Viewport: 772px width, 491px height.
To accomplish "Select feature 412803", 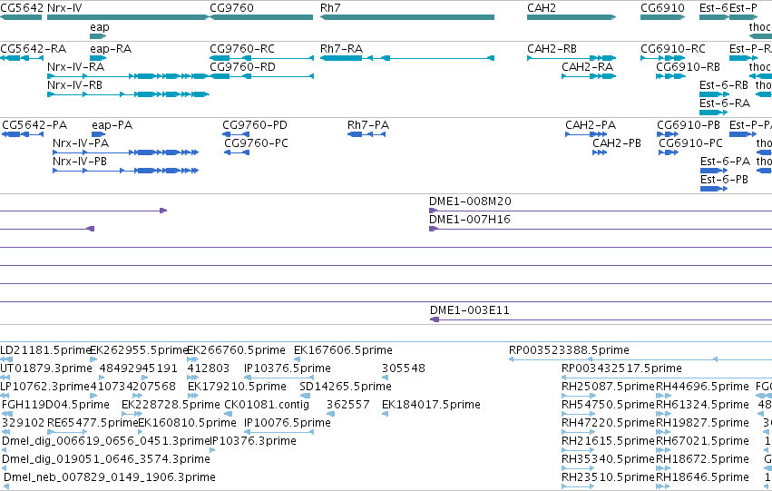I will [x=209, y=368].
